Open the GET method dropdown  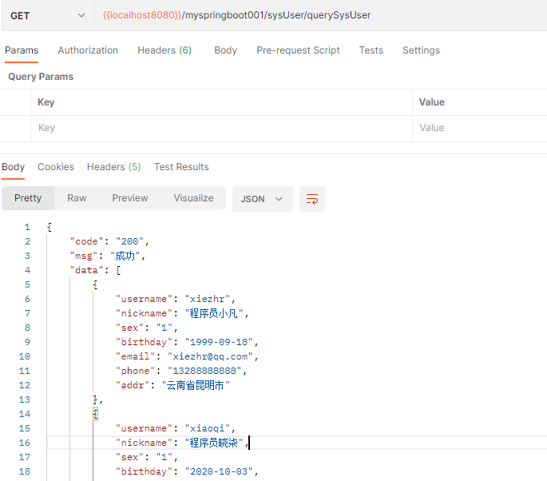[x=47, y=16]
